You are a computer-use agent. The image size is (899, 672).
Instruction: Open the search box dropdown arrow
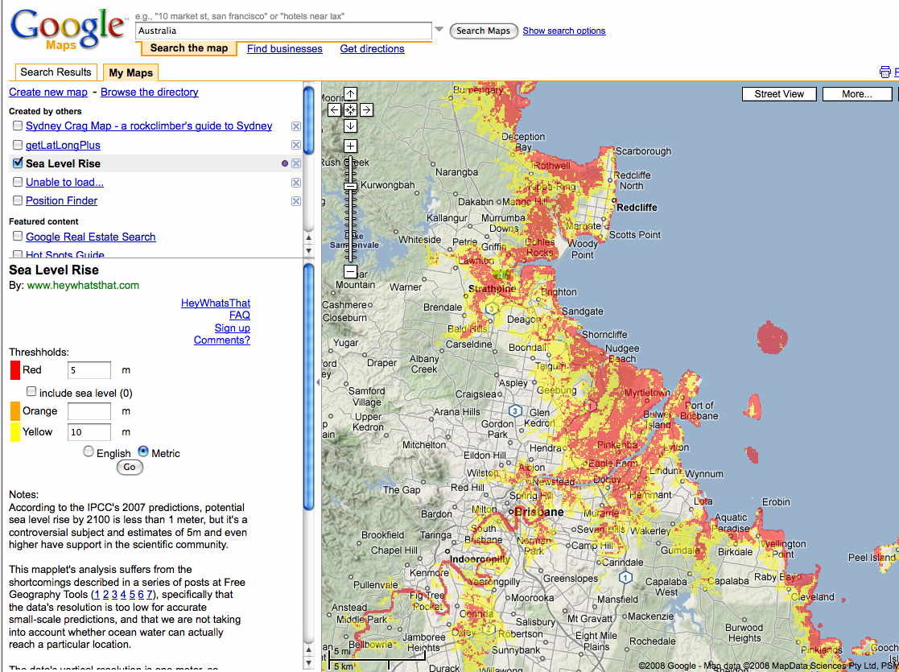[x=439, y=30]
